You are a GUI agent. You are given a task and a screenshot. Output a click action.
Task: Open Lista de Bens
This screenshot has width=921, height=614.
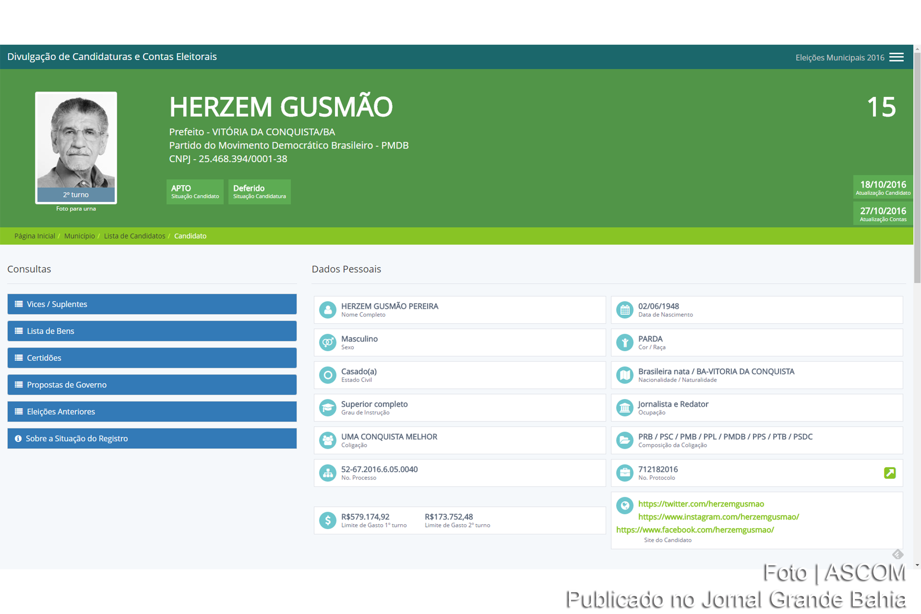coord(152,331)
